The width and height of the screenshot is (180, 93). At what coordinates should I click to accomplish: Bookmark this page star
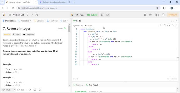[x=157, y=8]
